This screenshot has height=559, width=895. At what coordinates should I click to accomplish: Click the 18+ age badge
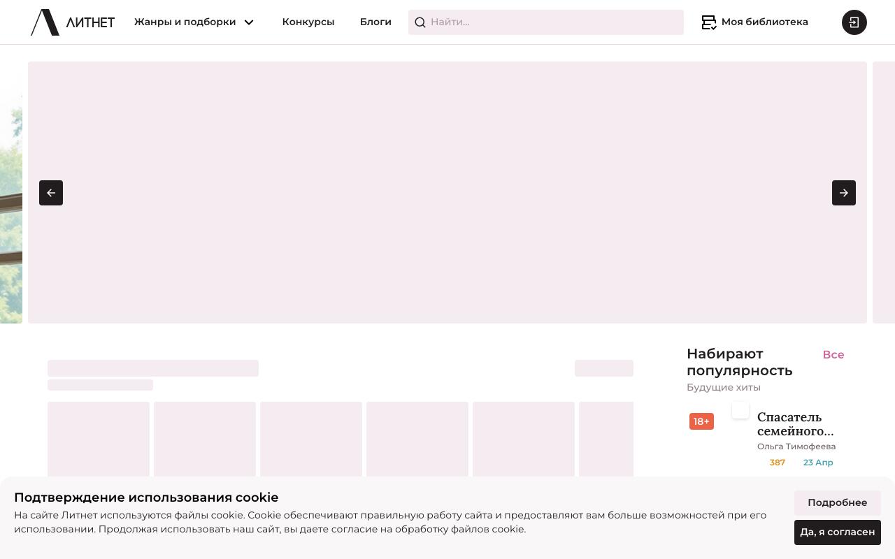(x=701, y=421)
